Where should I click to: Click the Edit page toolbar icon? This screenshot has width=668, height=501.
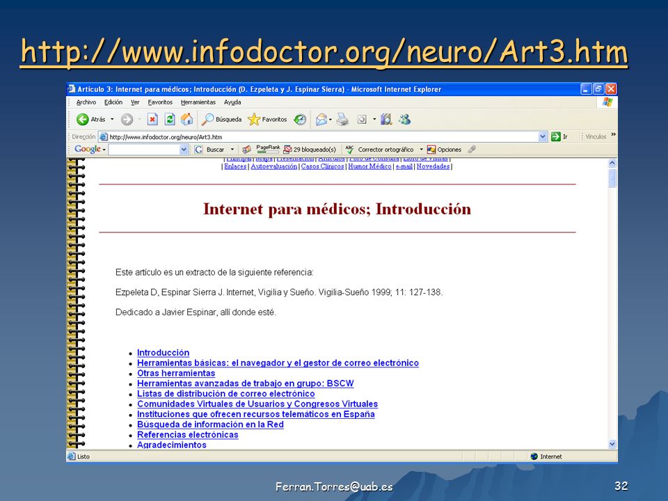362,120
